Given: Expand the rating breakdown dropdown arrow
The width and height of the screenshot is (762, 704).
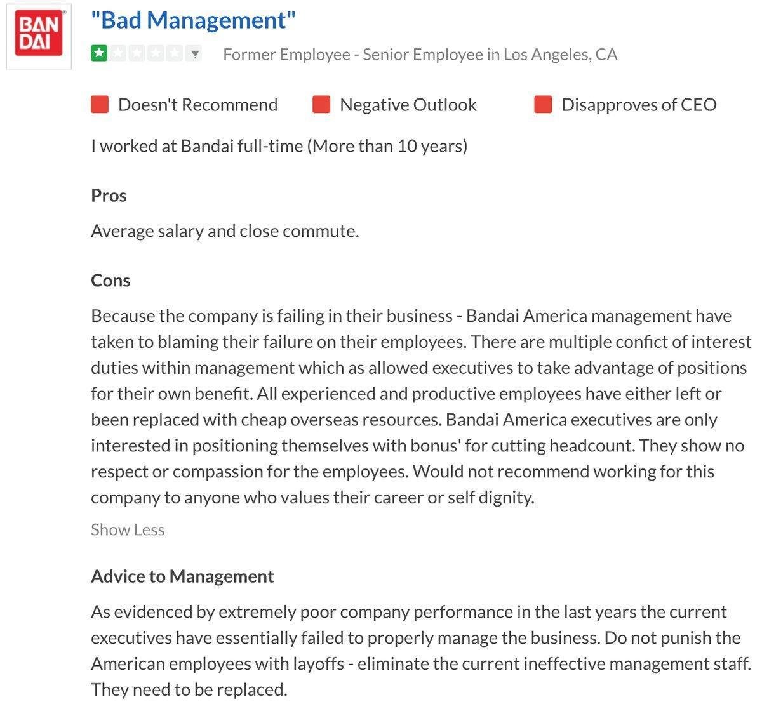Looking at the screenshot, I should pyautogui.click(x=195, y=54).
